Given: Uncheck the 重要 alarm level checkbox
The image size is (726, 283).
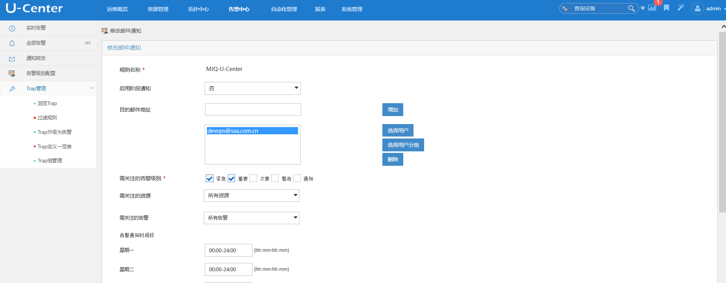Looking at the screenshot, I should tap(232, 178).
